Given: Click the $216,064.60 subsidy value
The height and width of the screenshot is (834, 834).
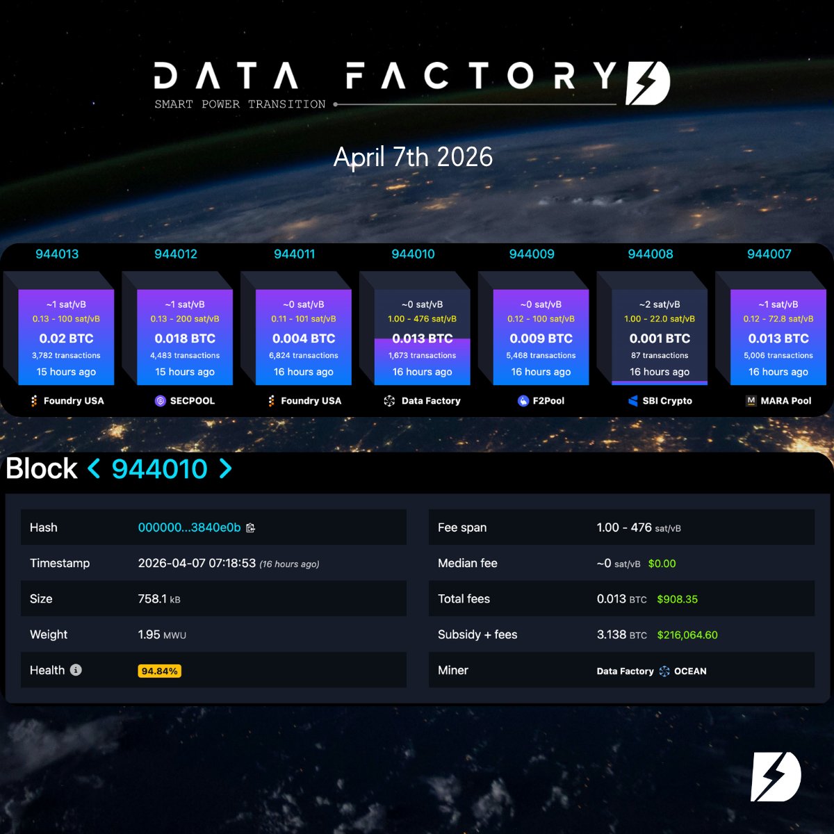Looking at the screenshot, I should (x=687, y=635).
